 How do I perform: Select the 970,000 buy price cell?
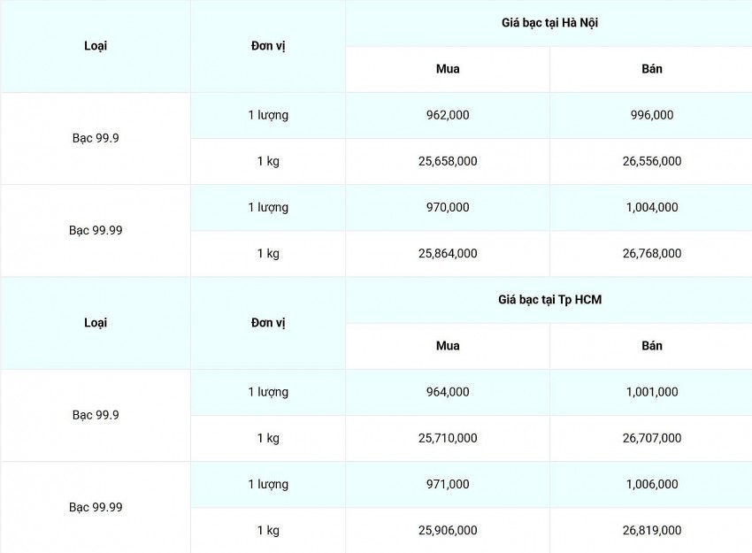[448, 207]
